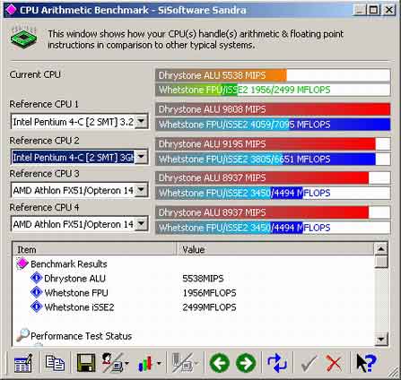
Task: Click the green back arrow
Action: pos(220,363)
